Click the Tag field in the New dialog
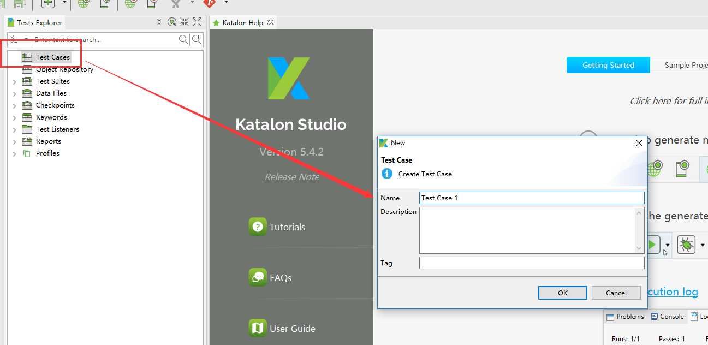 (x=532, y=263)
